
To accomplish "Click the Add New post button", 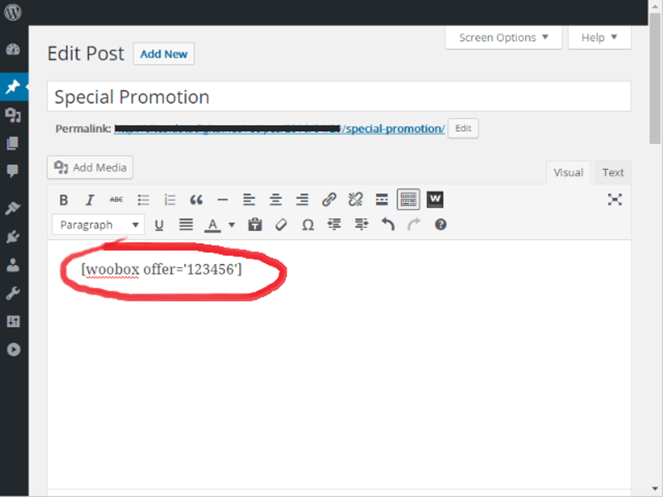I will (x=163, y=54).
